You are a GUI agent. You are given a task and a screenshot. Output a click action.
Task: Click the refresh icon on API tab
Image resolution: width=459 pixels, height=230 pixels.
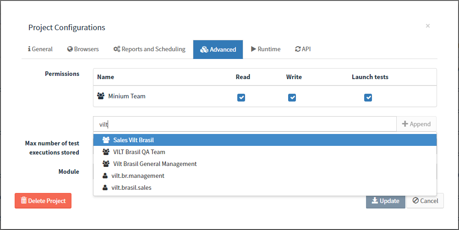(298, 49)
